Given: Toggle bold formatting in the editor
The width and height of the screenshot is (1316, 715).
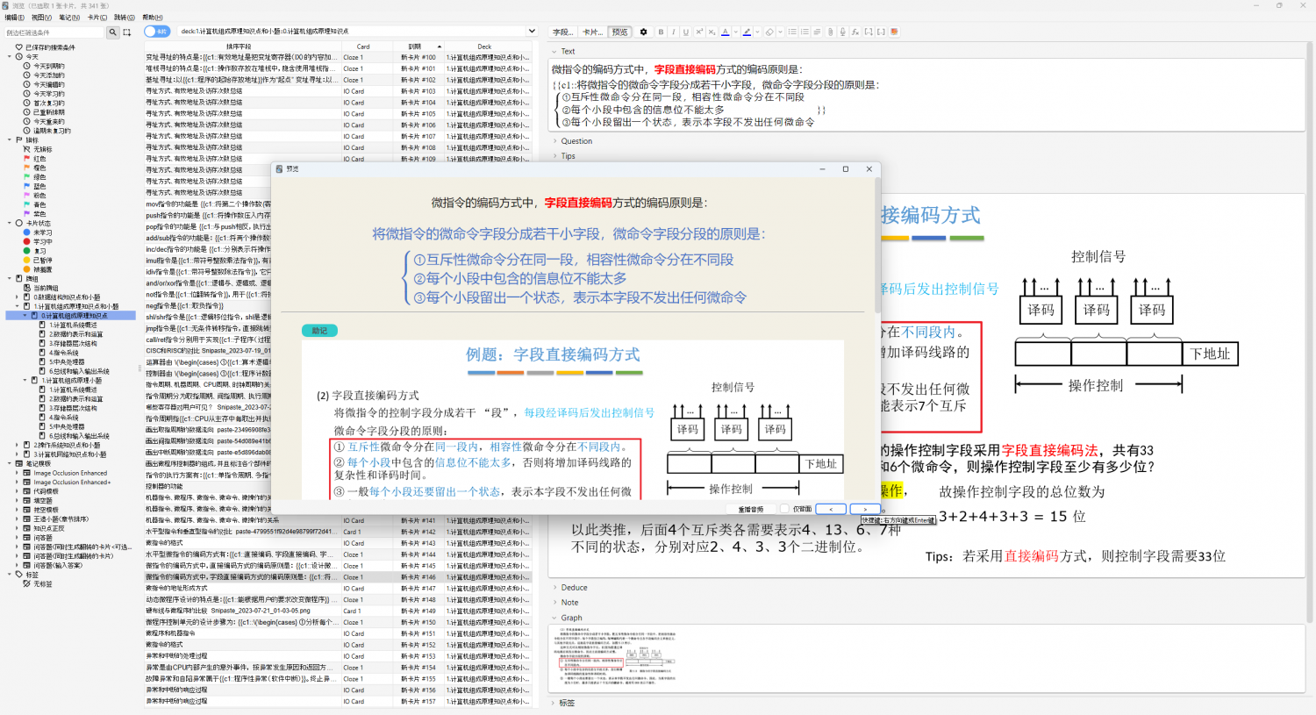Looking at the screenshot, I should 661,32.
